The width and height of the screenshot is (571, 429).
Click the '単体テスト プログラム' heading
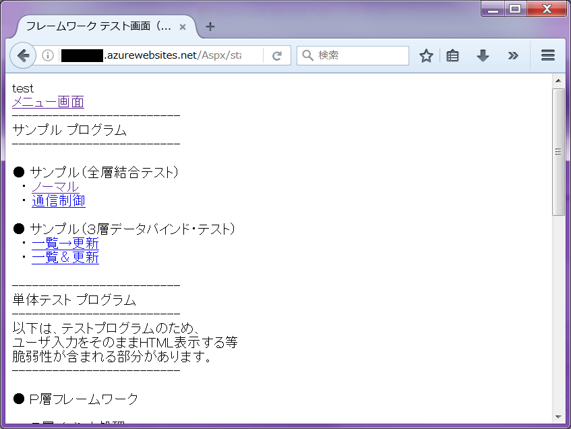74,300
